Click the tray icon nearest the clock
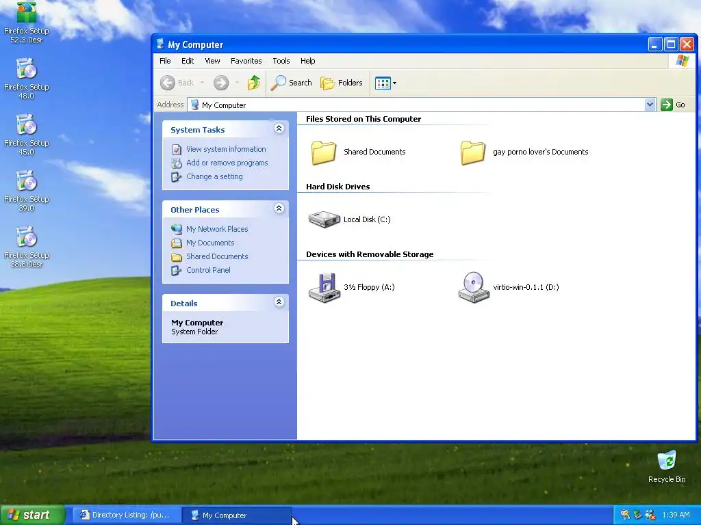The height and width of the screenshot is (525, 701). (x=650, y=515)
